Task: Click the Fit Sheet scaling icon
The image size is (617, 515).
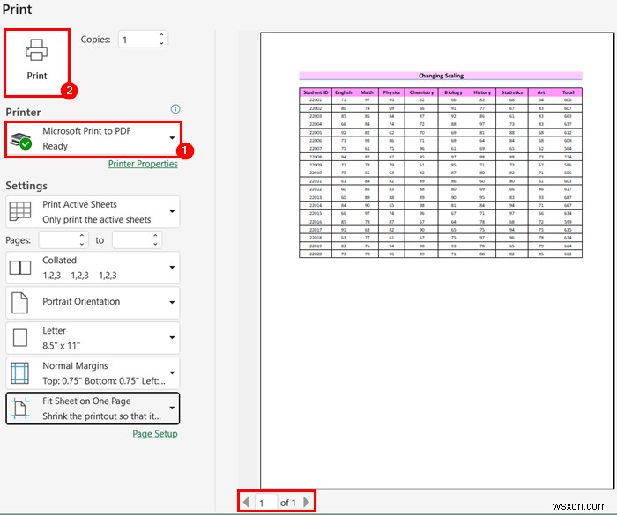Action: pos(20,408)
